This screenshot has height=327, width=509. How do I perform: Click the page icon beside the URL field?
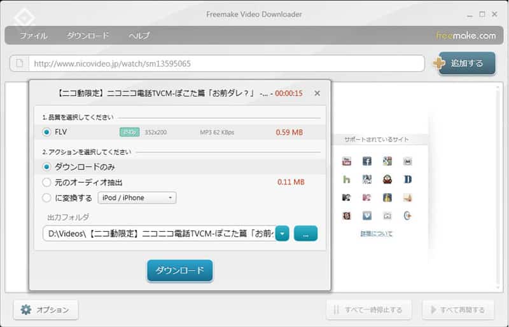point(20,63)
